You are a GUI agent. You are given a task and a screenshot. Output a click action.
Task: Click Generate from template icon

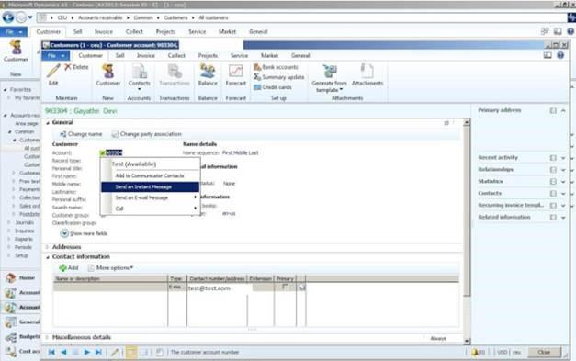pos(330,72)
